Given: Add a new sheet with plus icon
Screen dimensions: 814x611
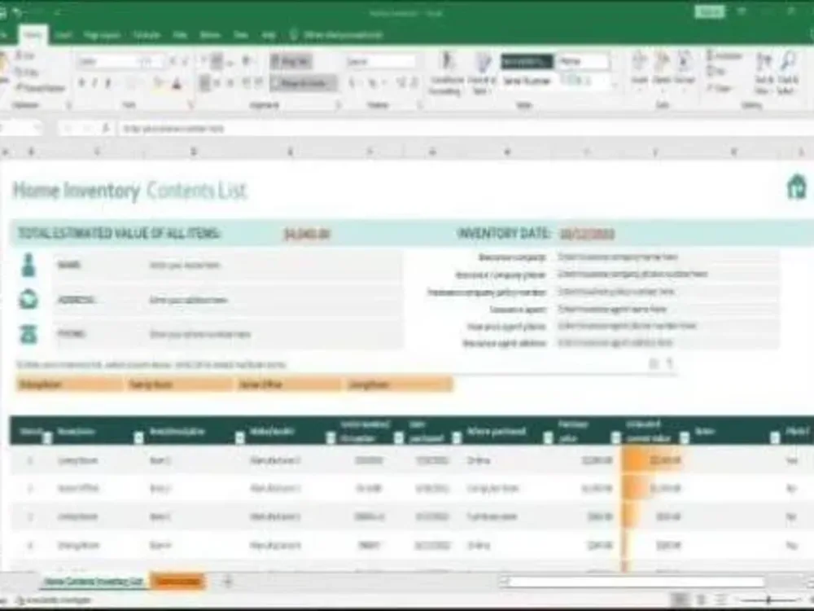Looking at the screenshot, I should (227, 582).
